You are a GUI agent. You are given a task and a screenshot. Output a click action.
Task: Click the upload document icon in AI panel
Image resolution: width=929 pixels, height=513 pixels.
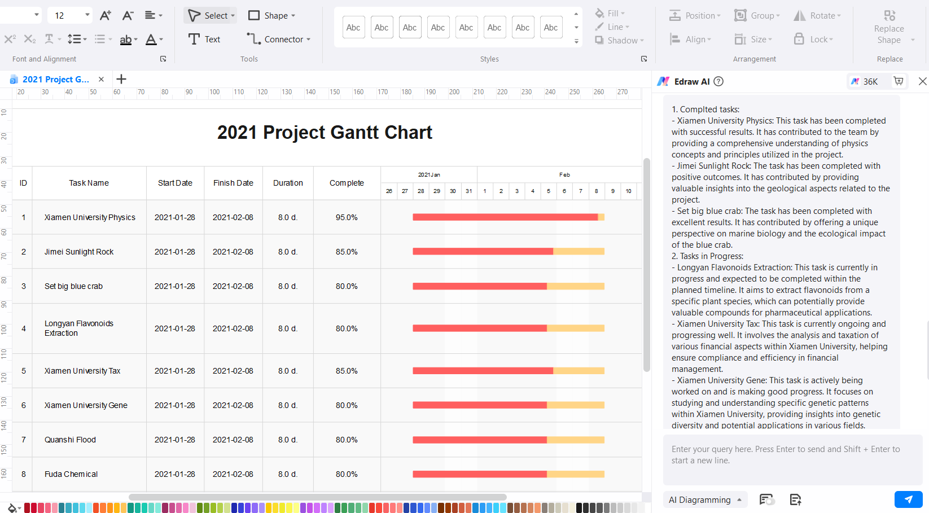[795, 499]
